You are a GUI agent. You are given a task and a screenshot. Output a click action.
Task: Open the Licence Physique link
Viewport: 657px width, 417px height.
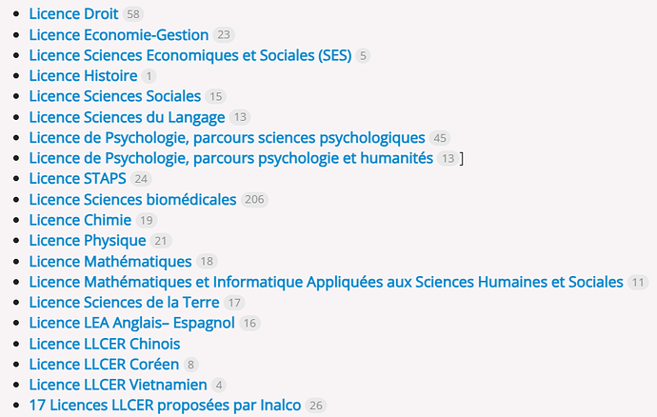coord(88,241)
